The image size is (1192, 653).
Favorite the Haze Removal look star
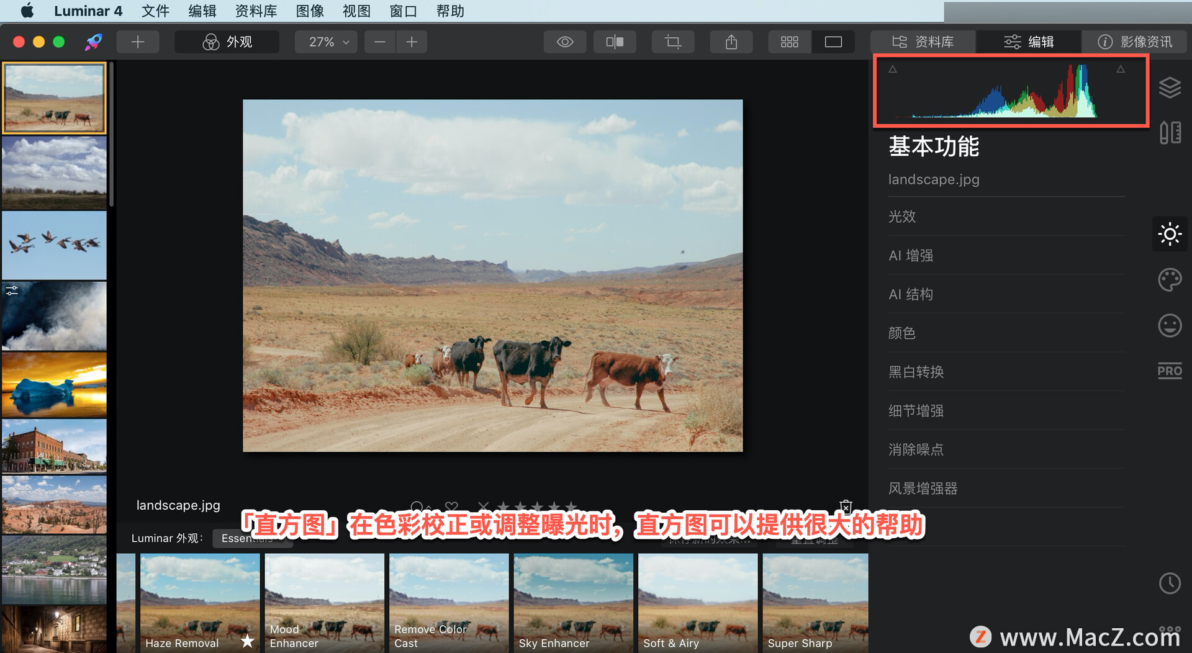(x=247, y=641)
